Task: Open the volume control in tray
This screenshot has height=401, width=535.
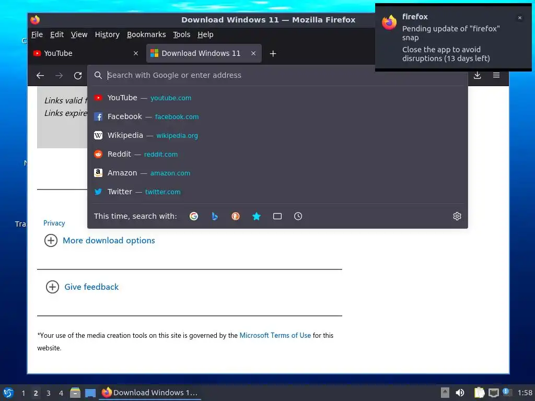Action: (x=460, y=393)
